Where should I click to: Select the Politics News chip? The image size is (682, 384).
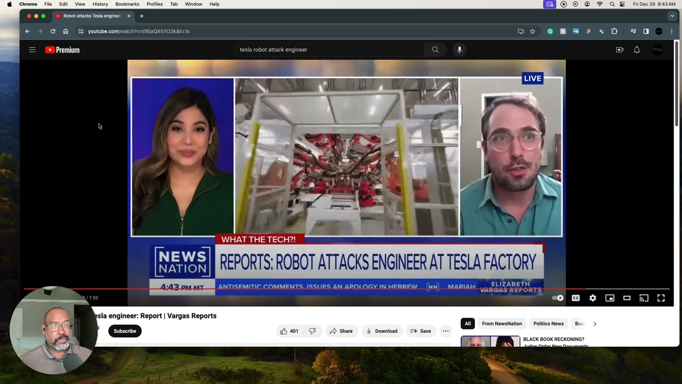[x=548, y=324]
